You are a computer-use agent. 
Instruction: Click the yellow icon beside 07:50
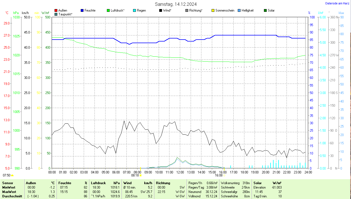[12, 175]
